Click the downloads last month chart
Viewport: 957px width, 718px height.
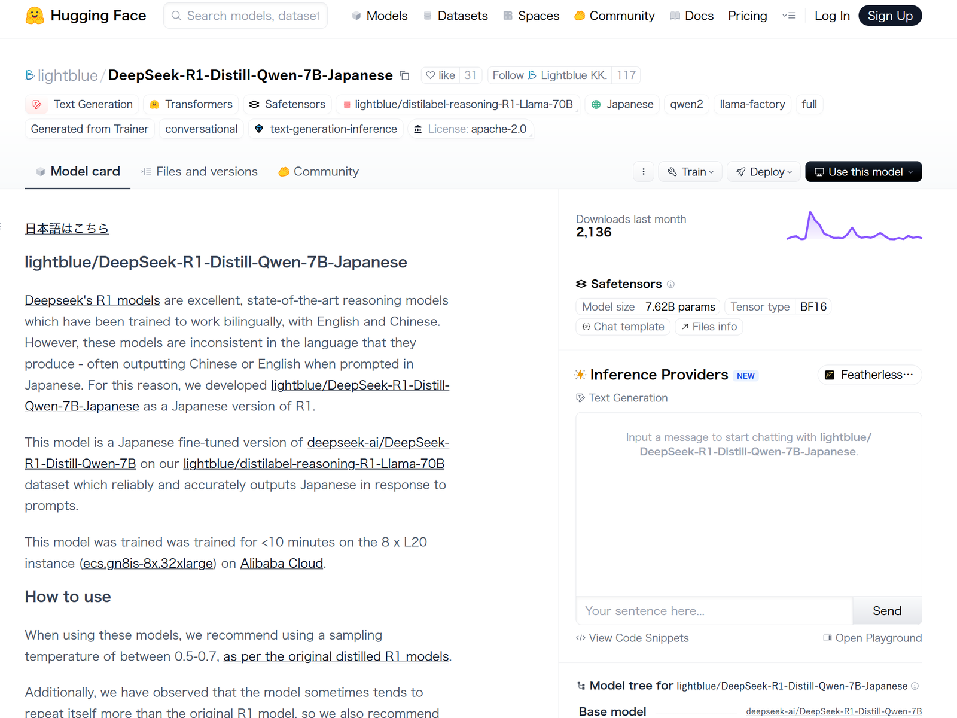(854, 226)
